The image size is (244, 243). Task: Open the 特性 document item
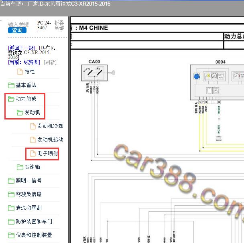coord(30,71)
